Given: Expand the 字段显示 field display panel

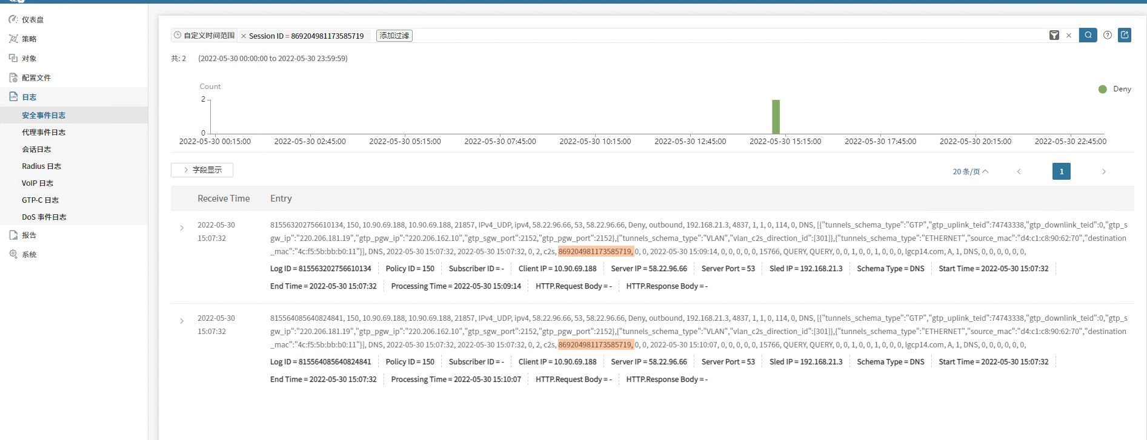Looking at the screenshot, I should coord(202,170).
